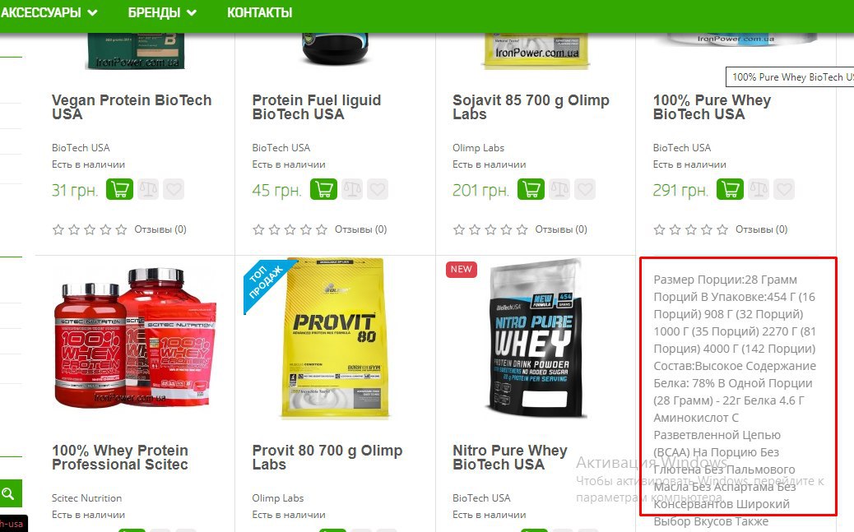Toggle wishlist heart for 100% Pure Whey
This screenshot has width=854, height=532.
784,189
